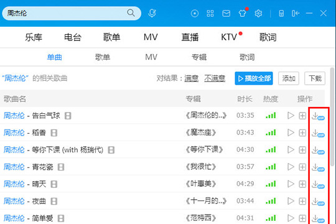Screen dimensions: 336x224
Task: Open the MV icon next to 告白气球
Action: tap(68, 116)
